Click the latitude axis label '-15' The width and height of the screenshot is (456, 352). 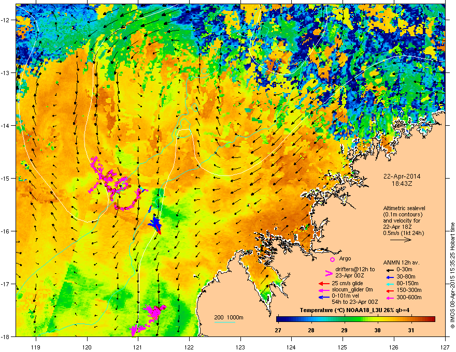coord(6,178)
